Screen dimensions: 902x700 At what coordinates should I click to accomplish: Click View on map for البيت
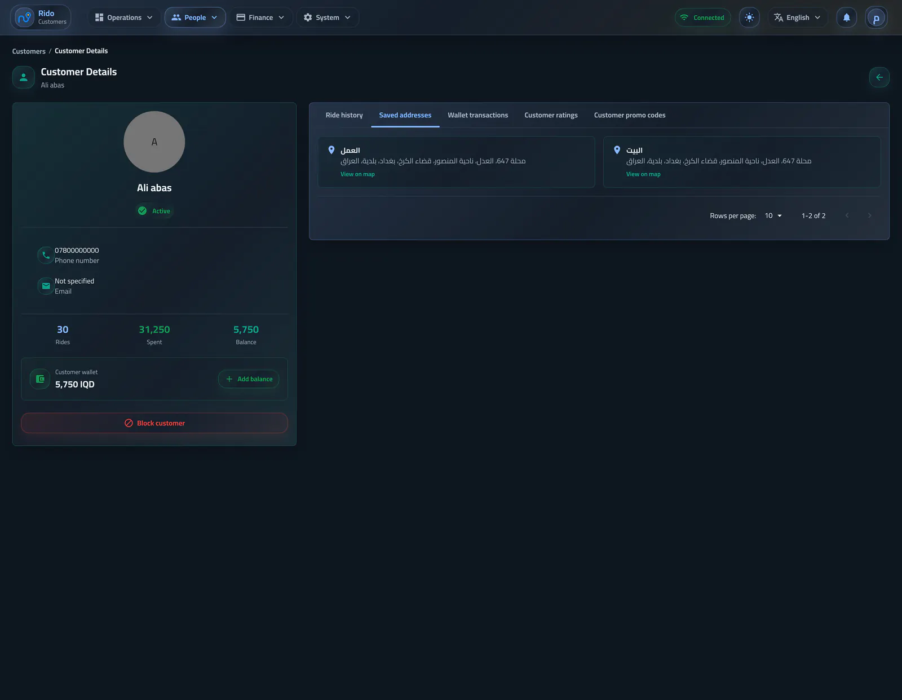643,174
